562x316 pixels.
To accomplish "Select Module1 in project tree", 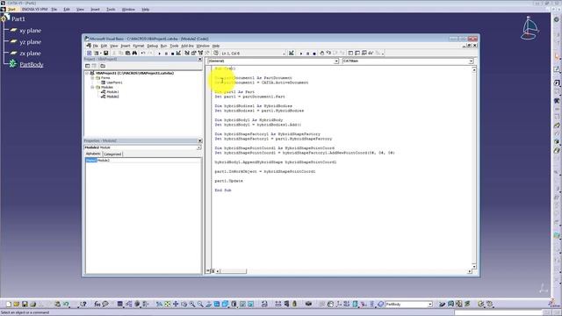I will (112, 91).
